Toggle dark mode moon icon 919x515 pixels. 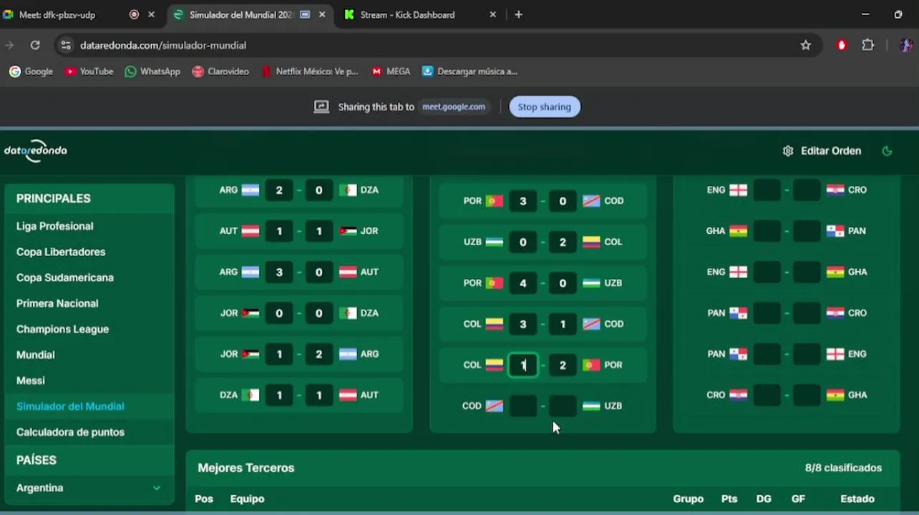click(887, 151)
